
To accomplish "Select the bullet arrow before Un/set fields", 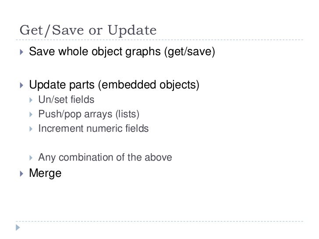I will point(31,100).
